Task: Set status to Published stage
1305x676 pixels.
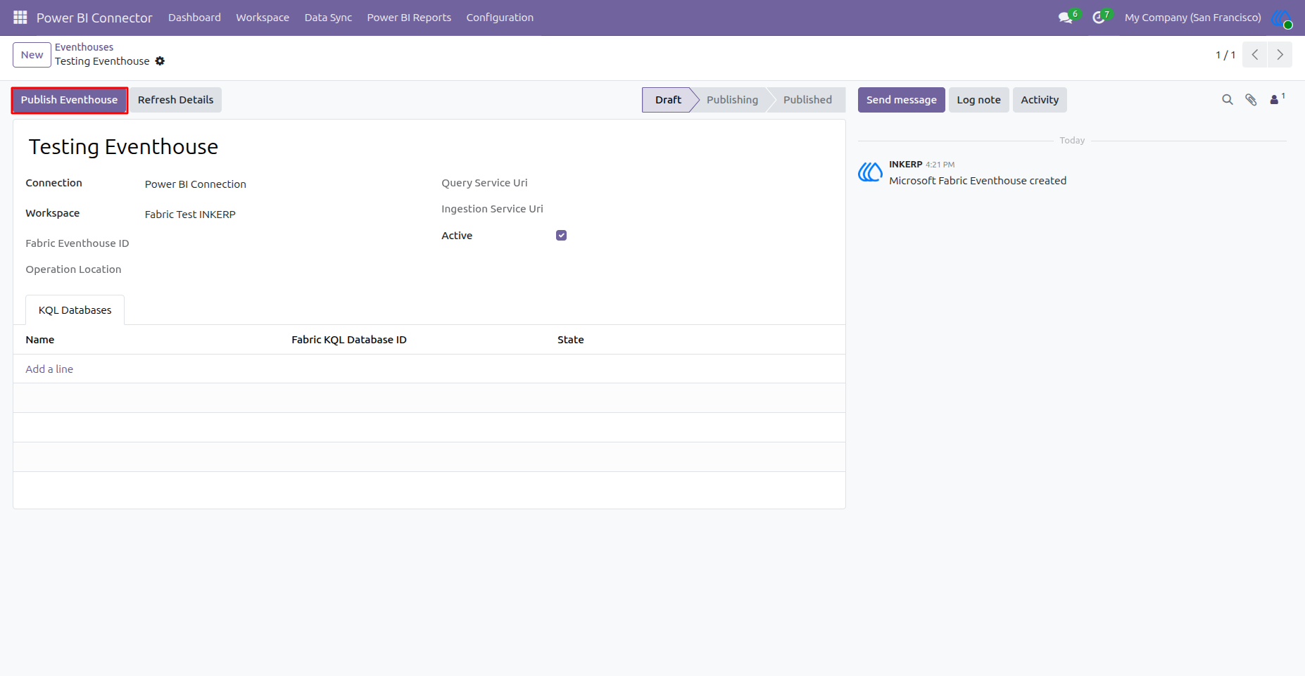Action: point(807,100)
